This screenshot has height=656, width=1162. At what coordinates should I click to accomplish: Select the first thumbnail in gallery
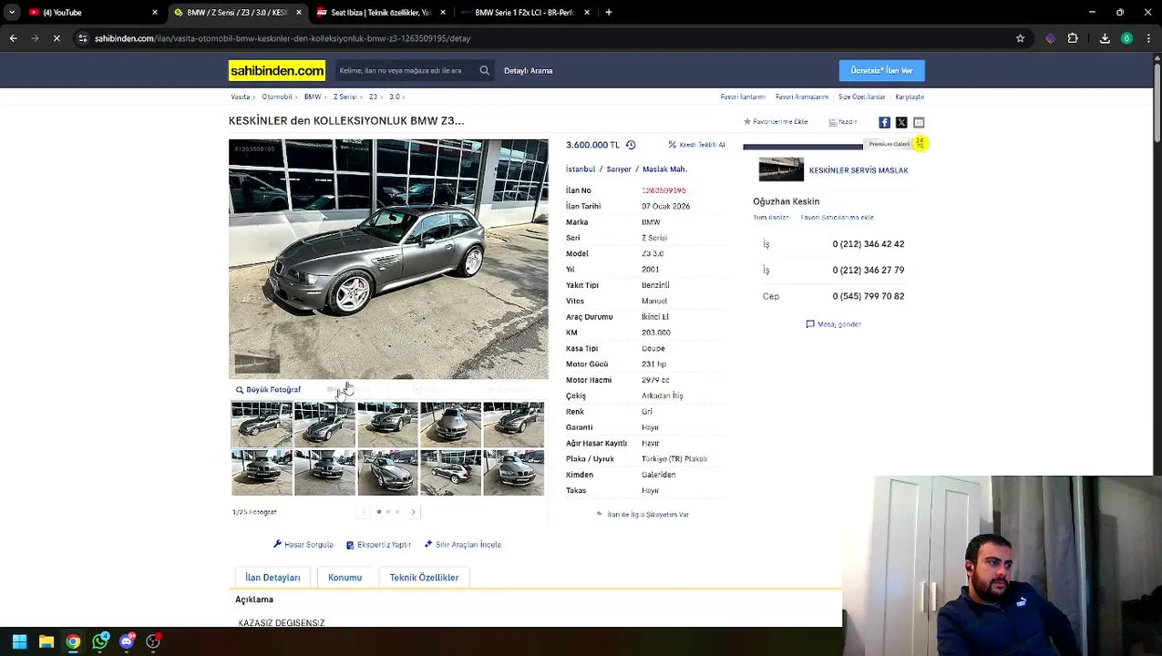click(262, 425)
